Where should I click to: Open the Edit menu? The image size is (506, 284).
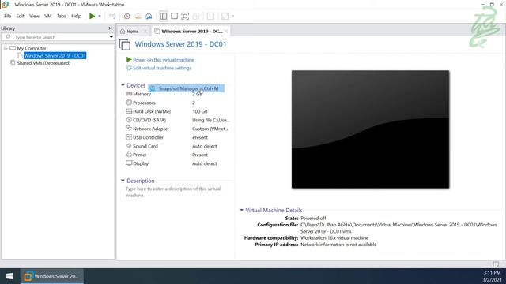pyautogui.click(x=20, y=16)
